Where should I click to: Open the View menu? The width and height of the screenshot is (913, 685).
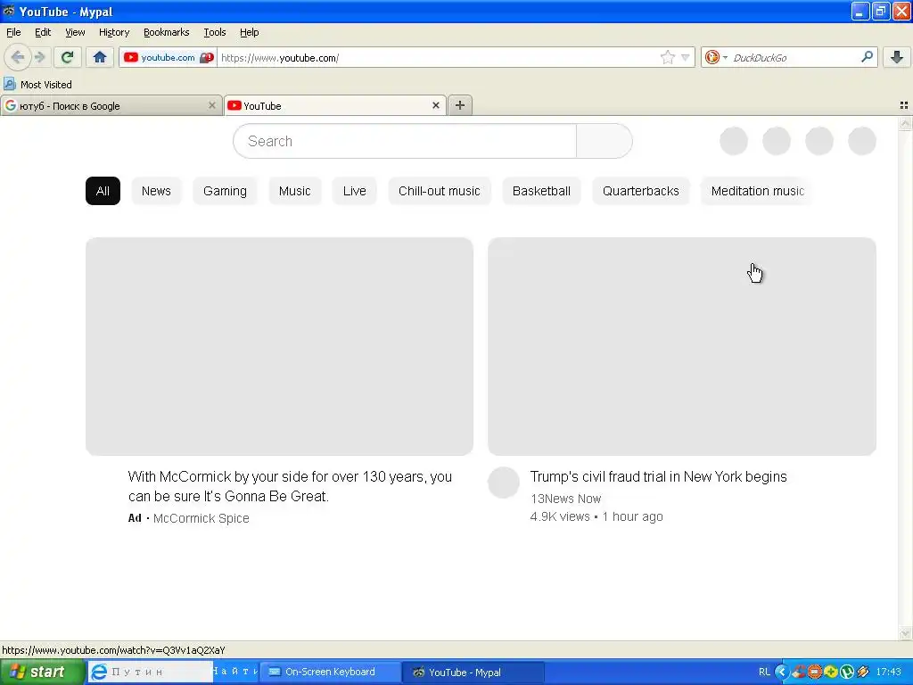click(75, 32)
